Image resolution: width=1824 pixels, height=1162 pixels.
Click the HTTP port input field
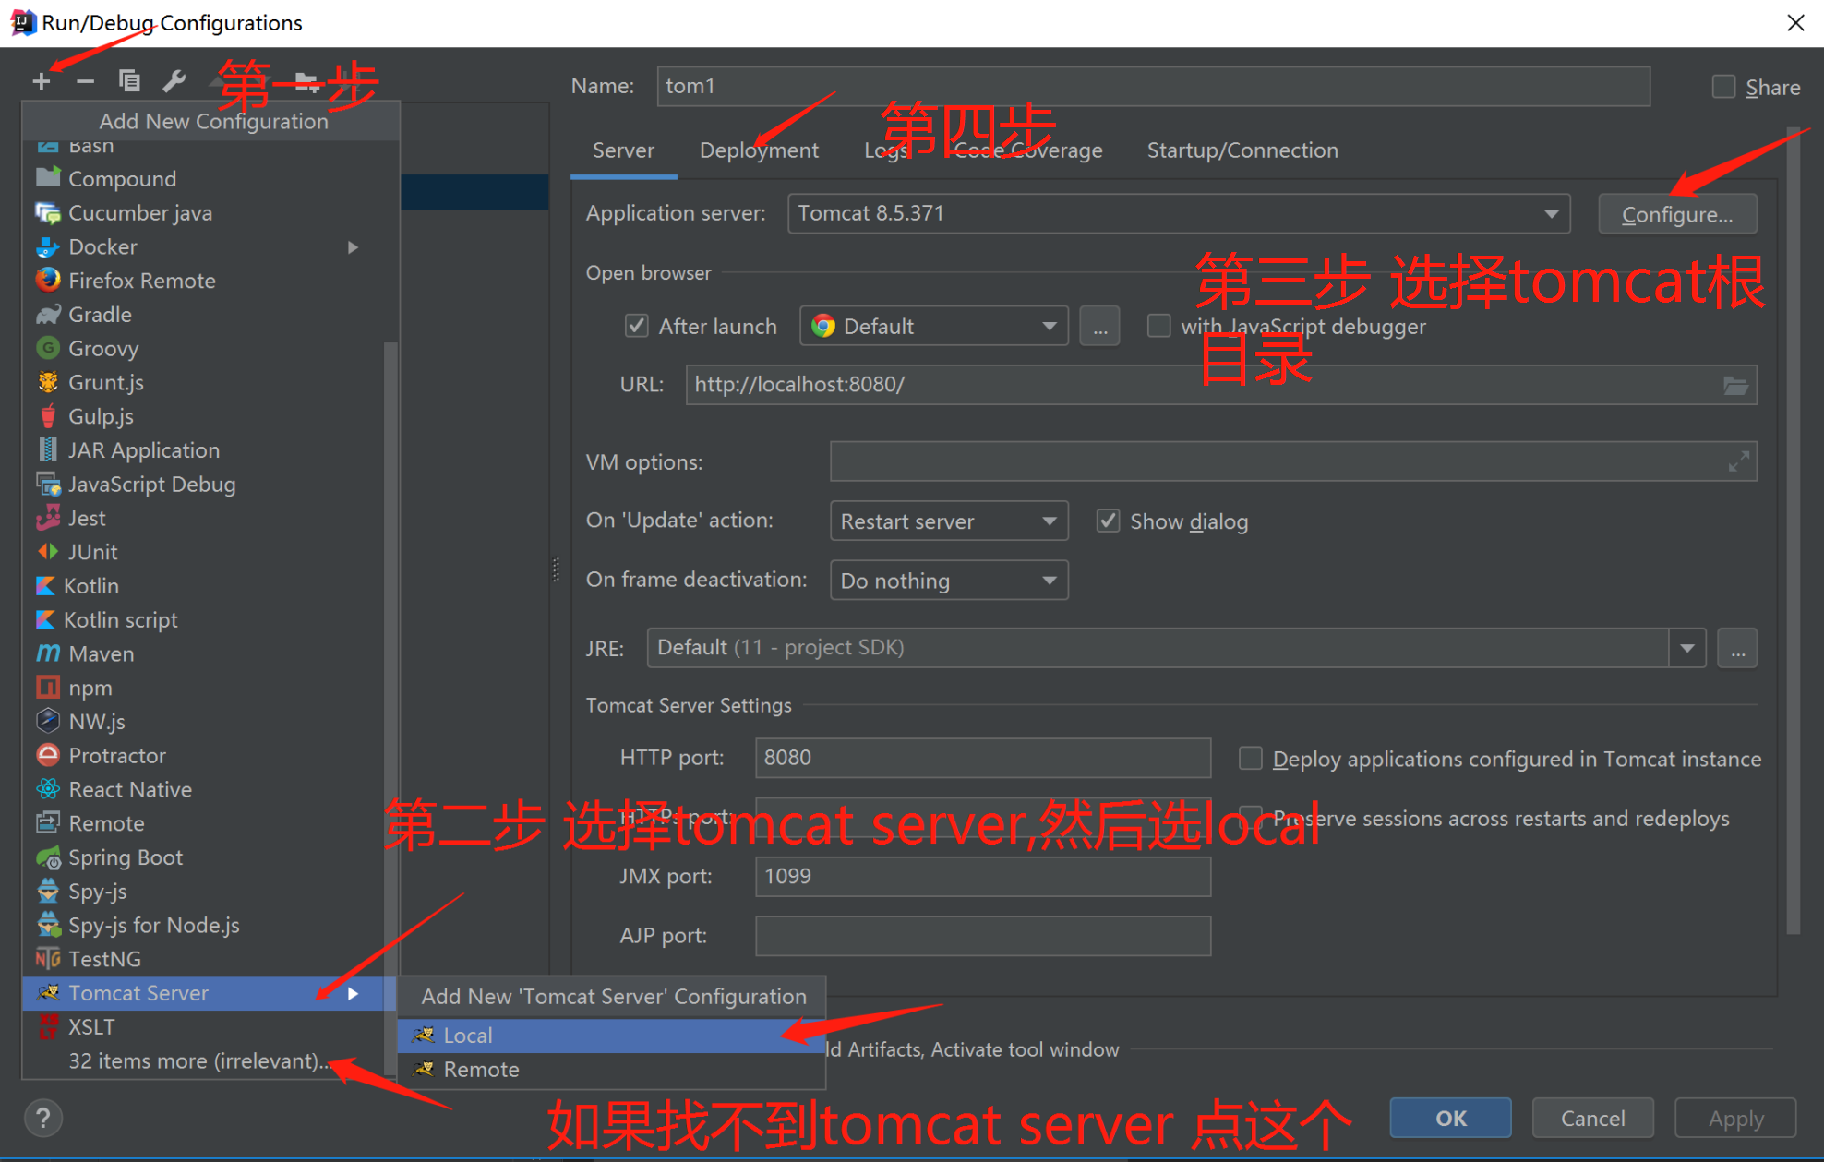[x=981, y=757]
